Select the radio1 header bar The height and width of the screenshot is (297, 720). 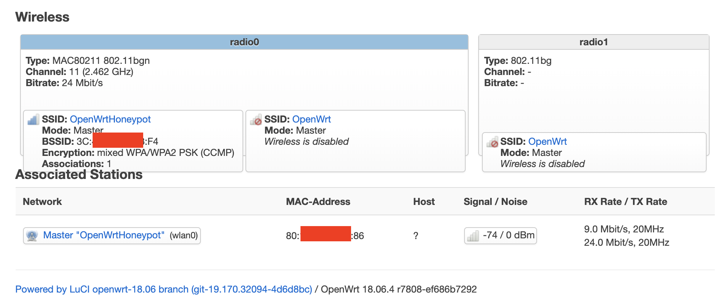(594, 42)
